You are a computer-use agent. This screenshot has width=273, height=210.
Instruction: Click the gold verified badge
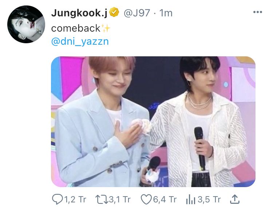point(114,12)
